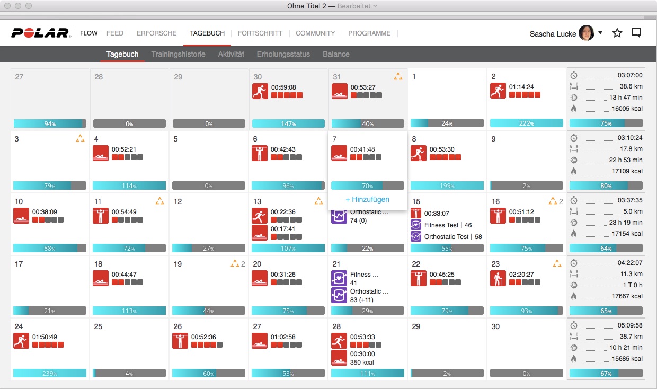Click the skating icon on day 8
Screen dimensions: 657x389
pyautogui.click(x=419, y=153)
